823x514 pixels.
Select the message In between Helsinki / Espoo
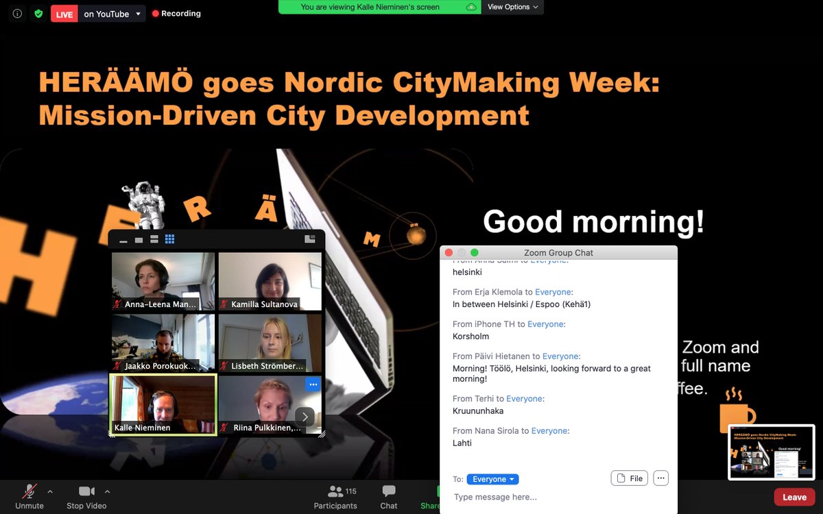click(x=522, y=304)
